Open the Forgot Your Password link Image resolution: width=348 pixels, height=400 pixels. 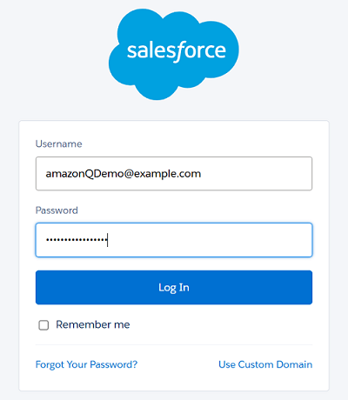click(x=86, y=364)
